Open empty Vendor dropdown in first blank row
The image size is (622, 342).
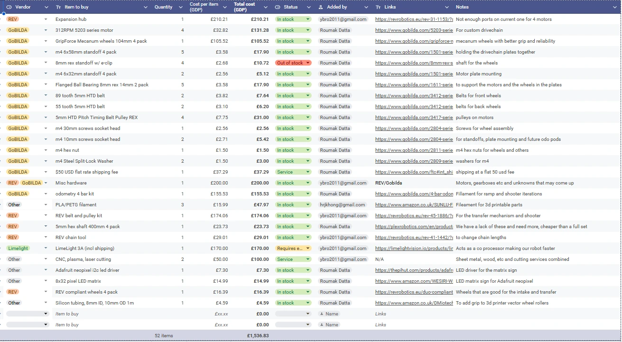coord(46,314)
